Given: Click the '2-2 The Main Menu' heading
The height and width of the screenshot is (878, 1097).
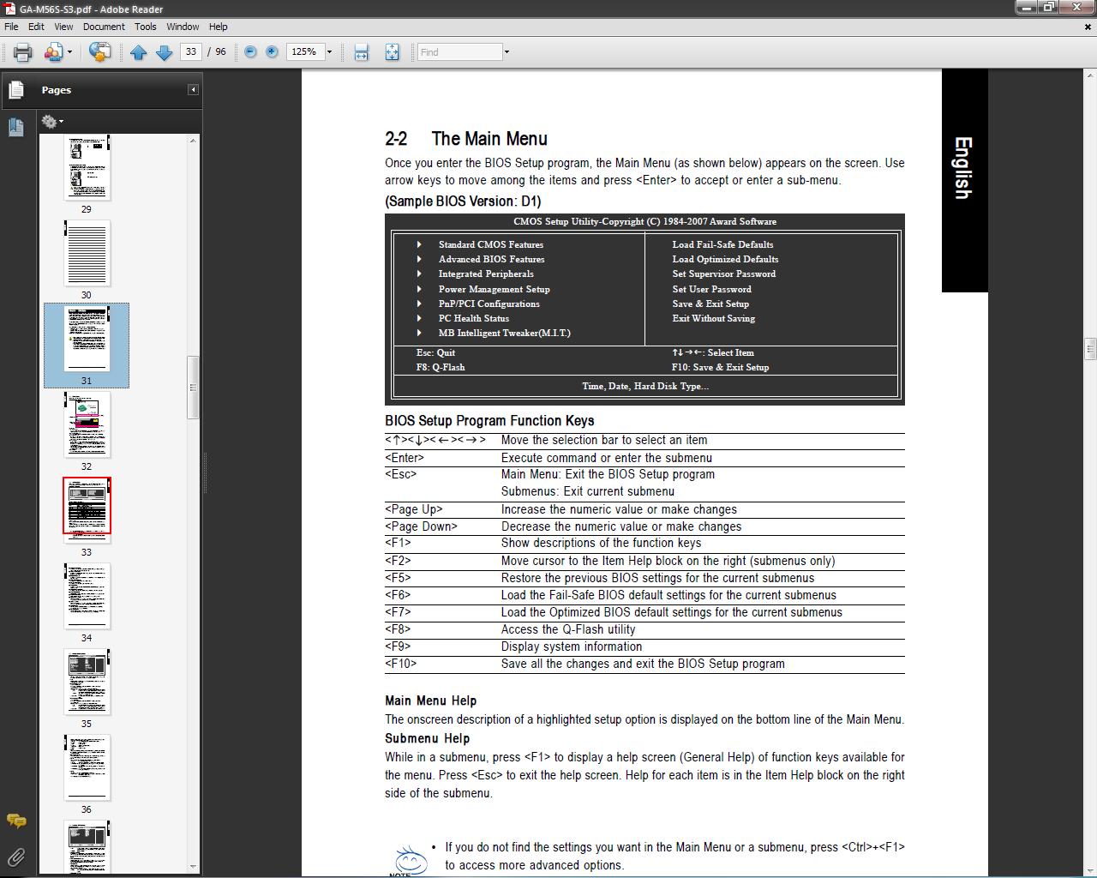Looking at the screenshot, I should 466,139.
